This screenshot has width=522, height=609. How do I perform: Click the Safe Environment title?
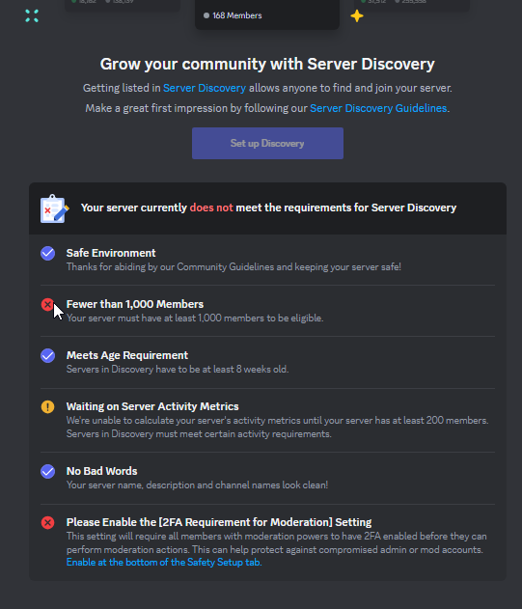pos(111,253)
